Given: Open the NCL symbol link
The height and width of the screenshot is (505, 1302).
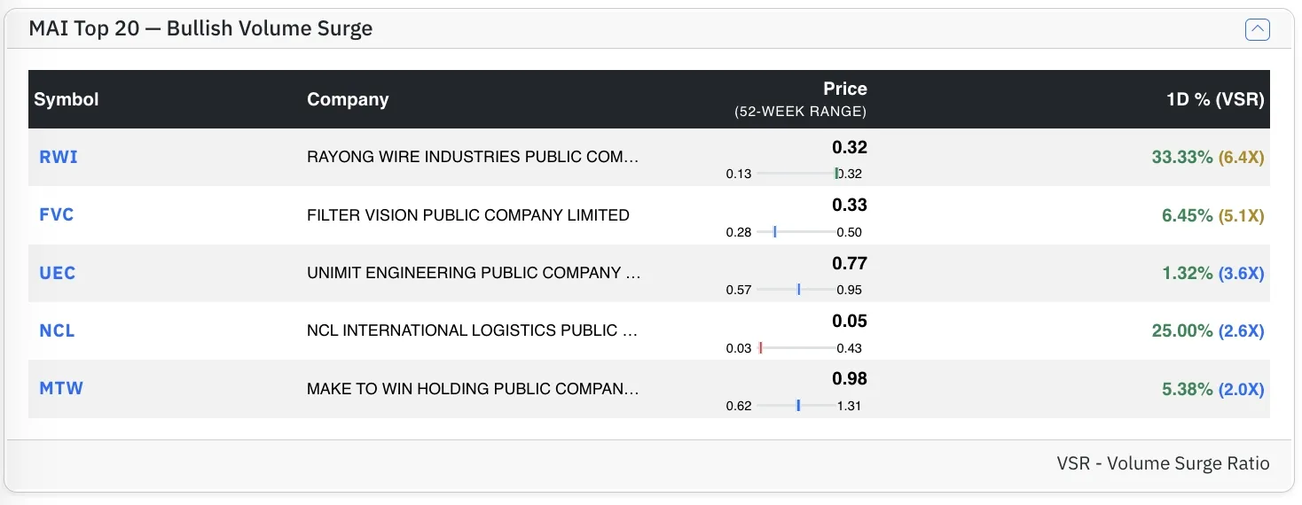Looking at the screenshot, I should tap(57, 330).
